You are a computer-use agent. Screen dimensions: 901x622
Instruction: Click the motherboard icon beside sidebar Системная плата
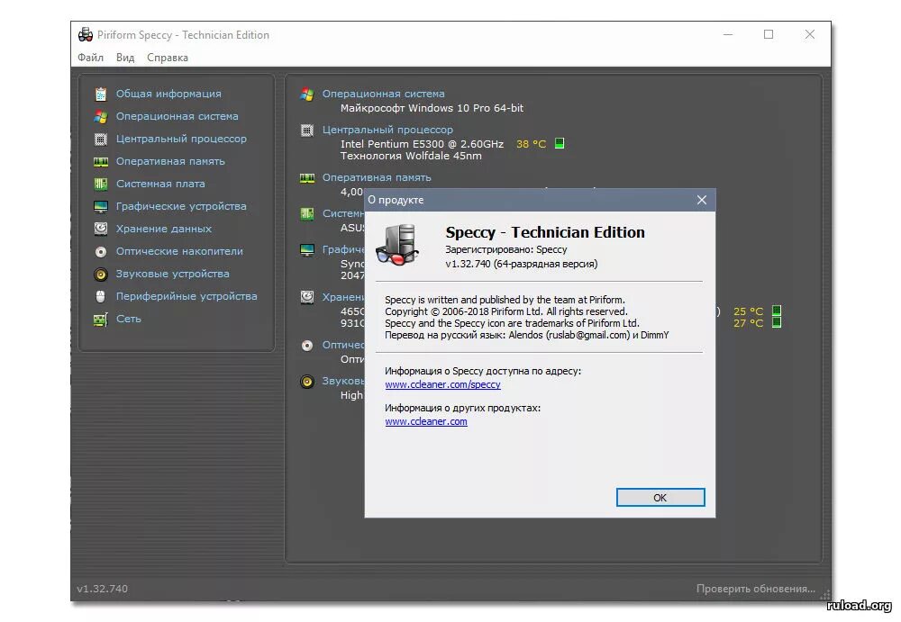(x=101, y=184)
